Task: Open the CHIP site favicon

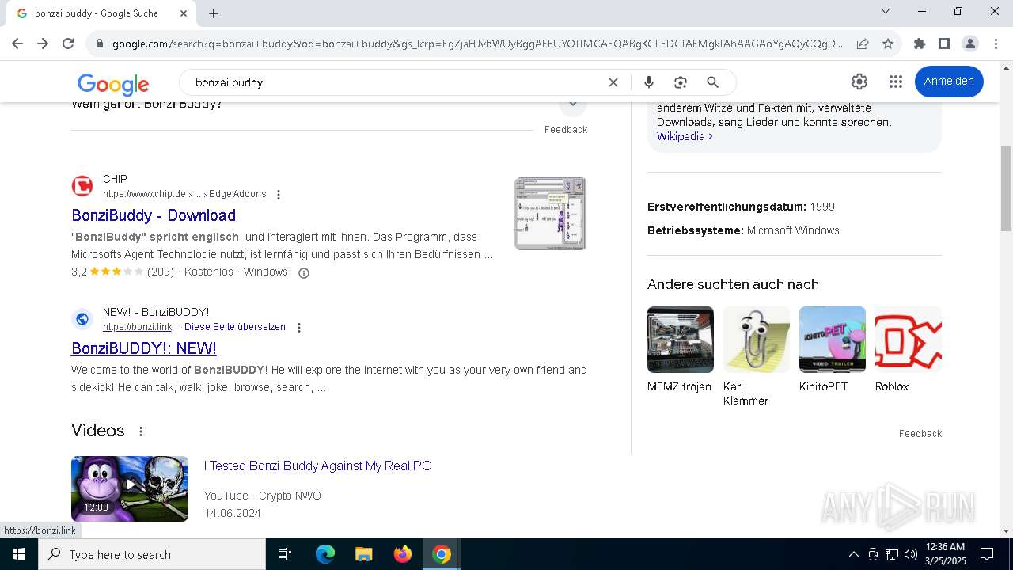Action: coord(82,186)
